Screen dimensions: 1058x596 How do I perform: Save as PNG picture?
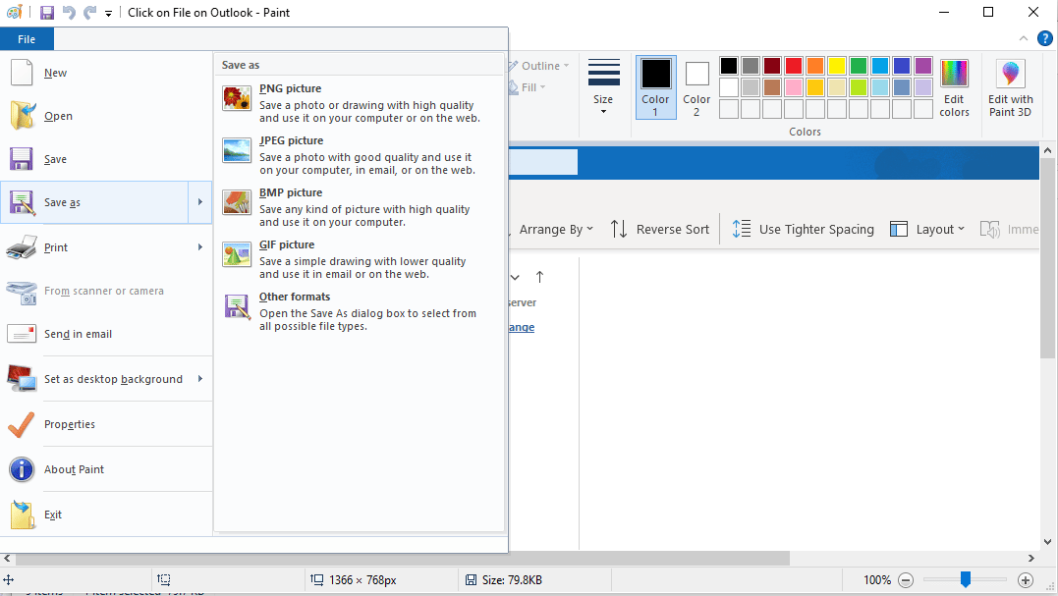tap(359, 103)
